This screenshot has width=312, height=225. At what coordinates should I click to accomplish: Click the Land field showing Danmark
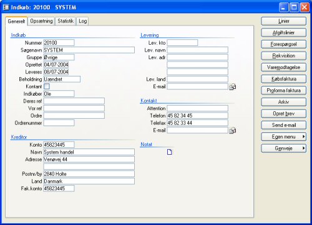tap(89, 181)
